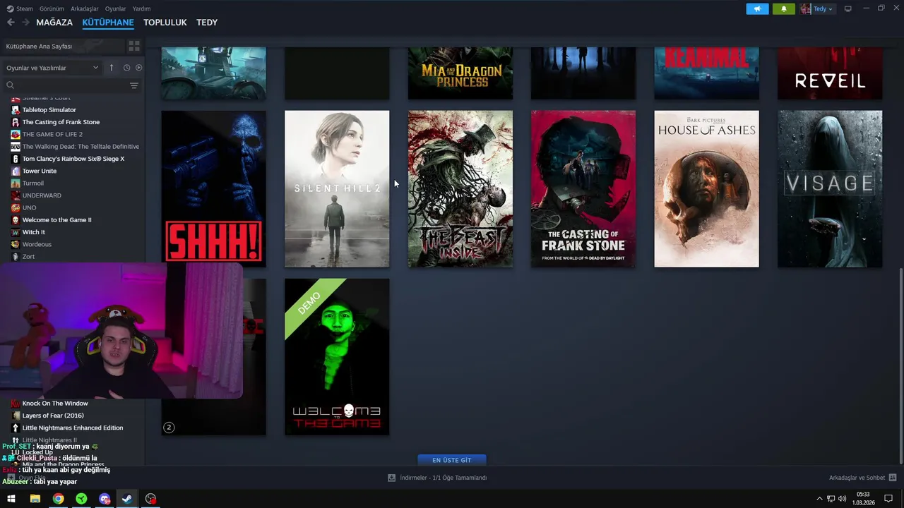904x508 pixels.
Task: Go forward with the right arrow
Action: [25, 23]
